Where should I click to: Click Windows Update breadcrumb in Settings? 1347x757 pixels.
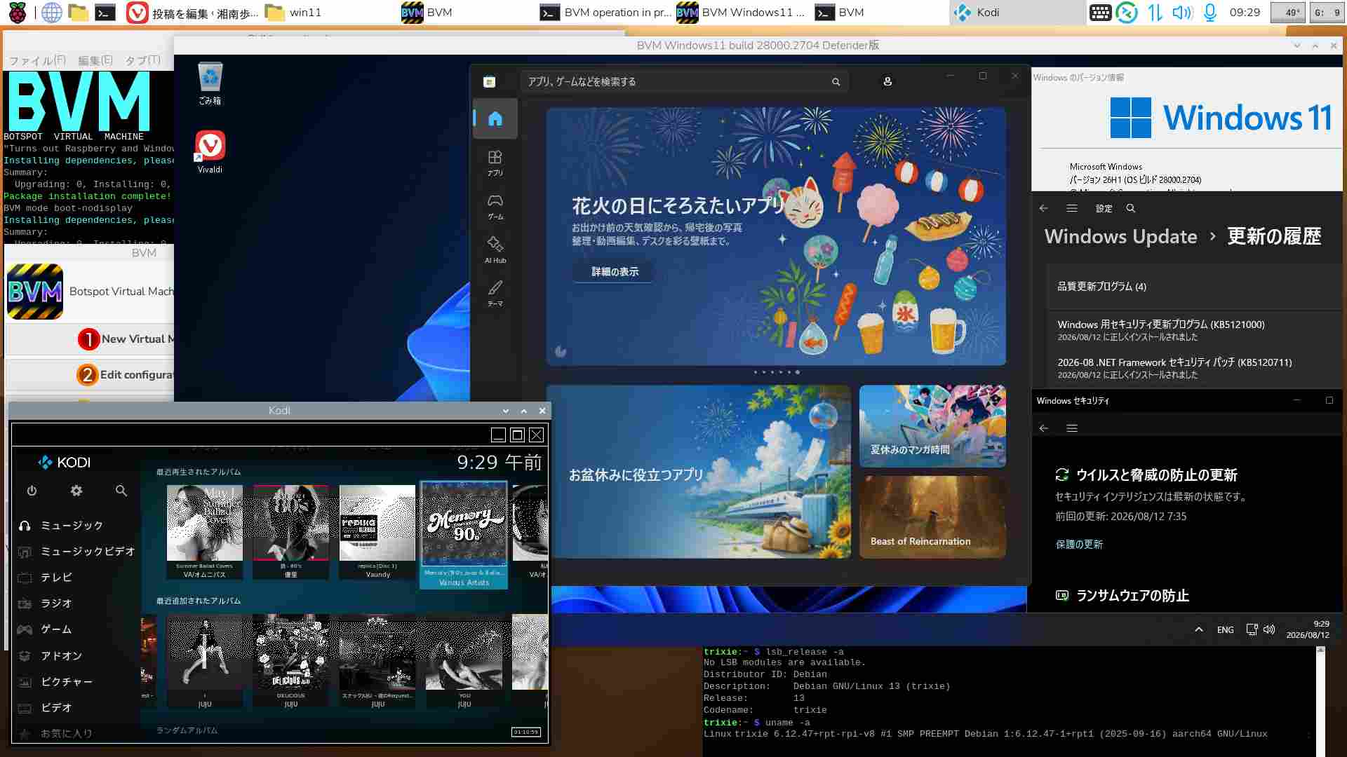click(x=1120, y=237)
